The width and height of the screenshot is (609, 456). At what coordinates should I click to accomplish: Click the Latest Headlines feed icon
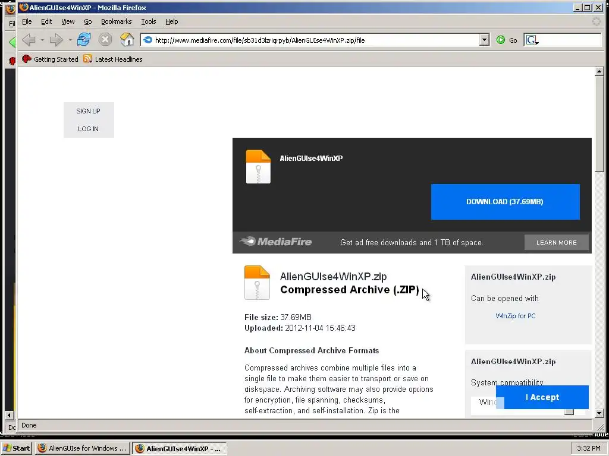click(88, 59)
